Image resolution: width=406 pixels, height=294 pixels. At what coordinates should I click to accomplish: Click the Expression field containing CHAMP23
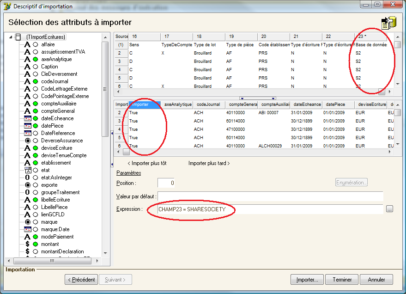click(x=270, y=209)
